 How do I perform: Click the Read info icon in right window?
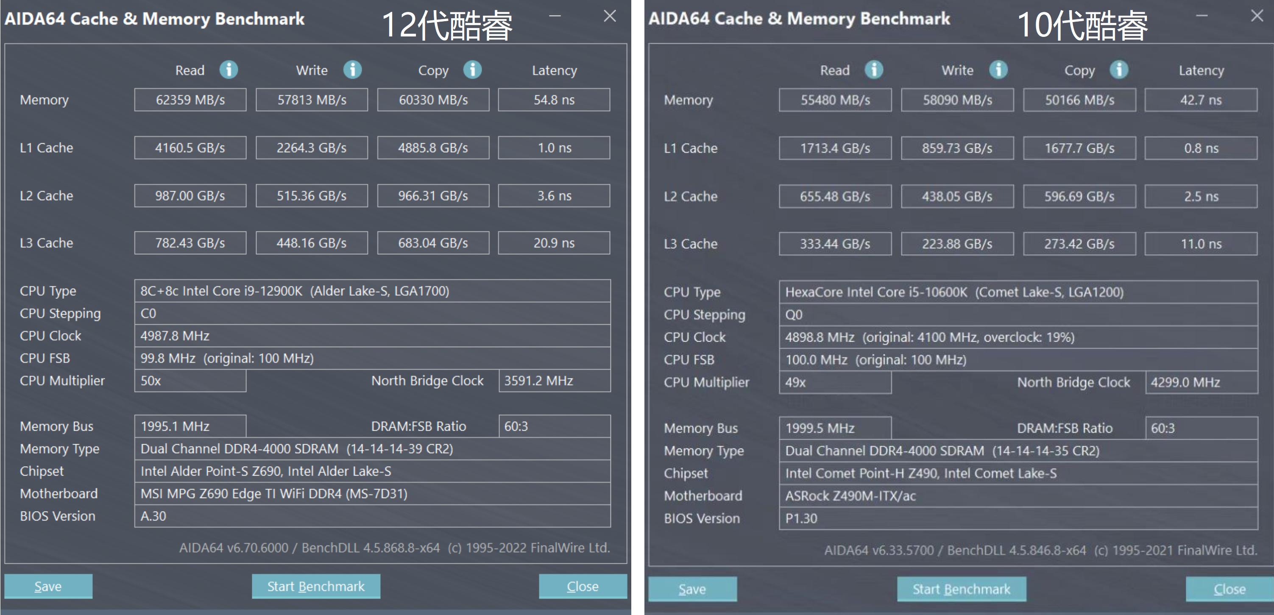[873, 70]
